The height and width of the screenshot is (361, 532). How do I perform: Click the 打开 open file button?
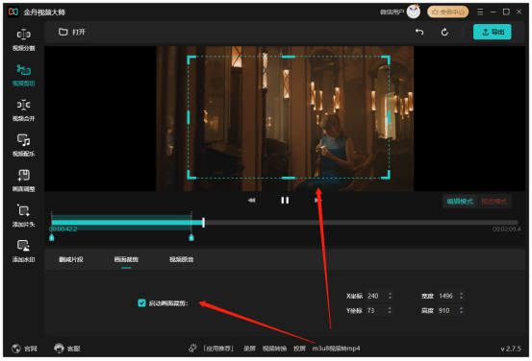click(x=72, y=32)
